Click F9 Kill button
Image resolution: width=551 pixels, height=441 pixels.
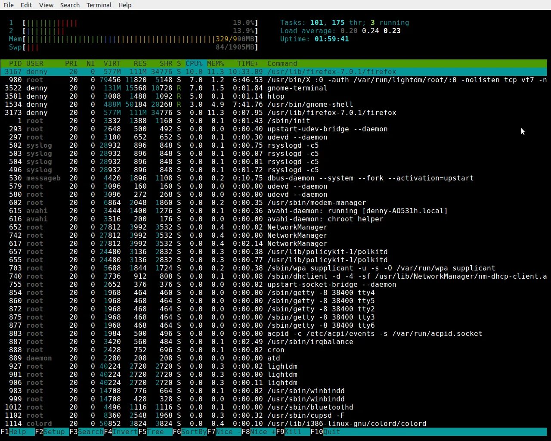point(293,432)
